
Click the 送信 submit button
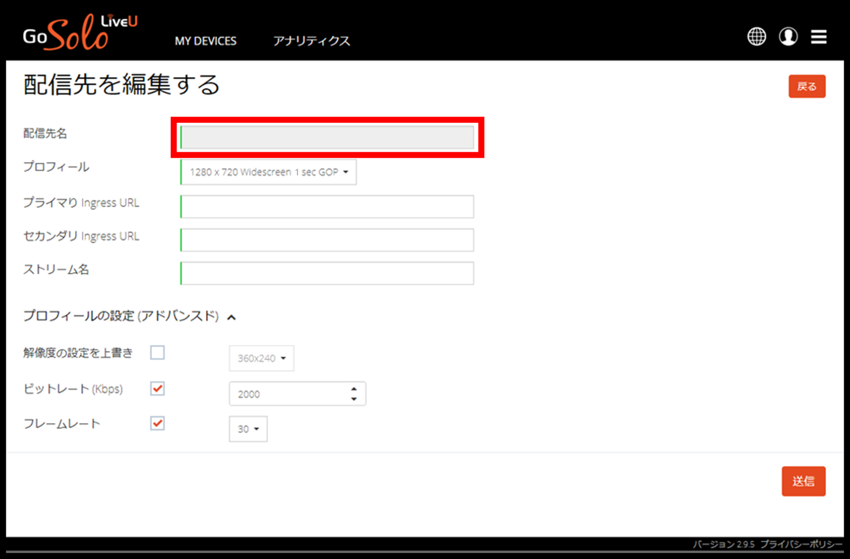[x=803, y=481]
